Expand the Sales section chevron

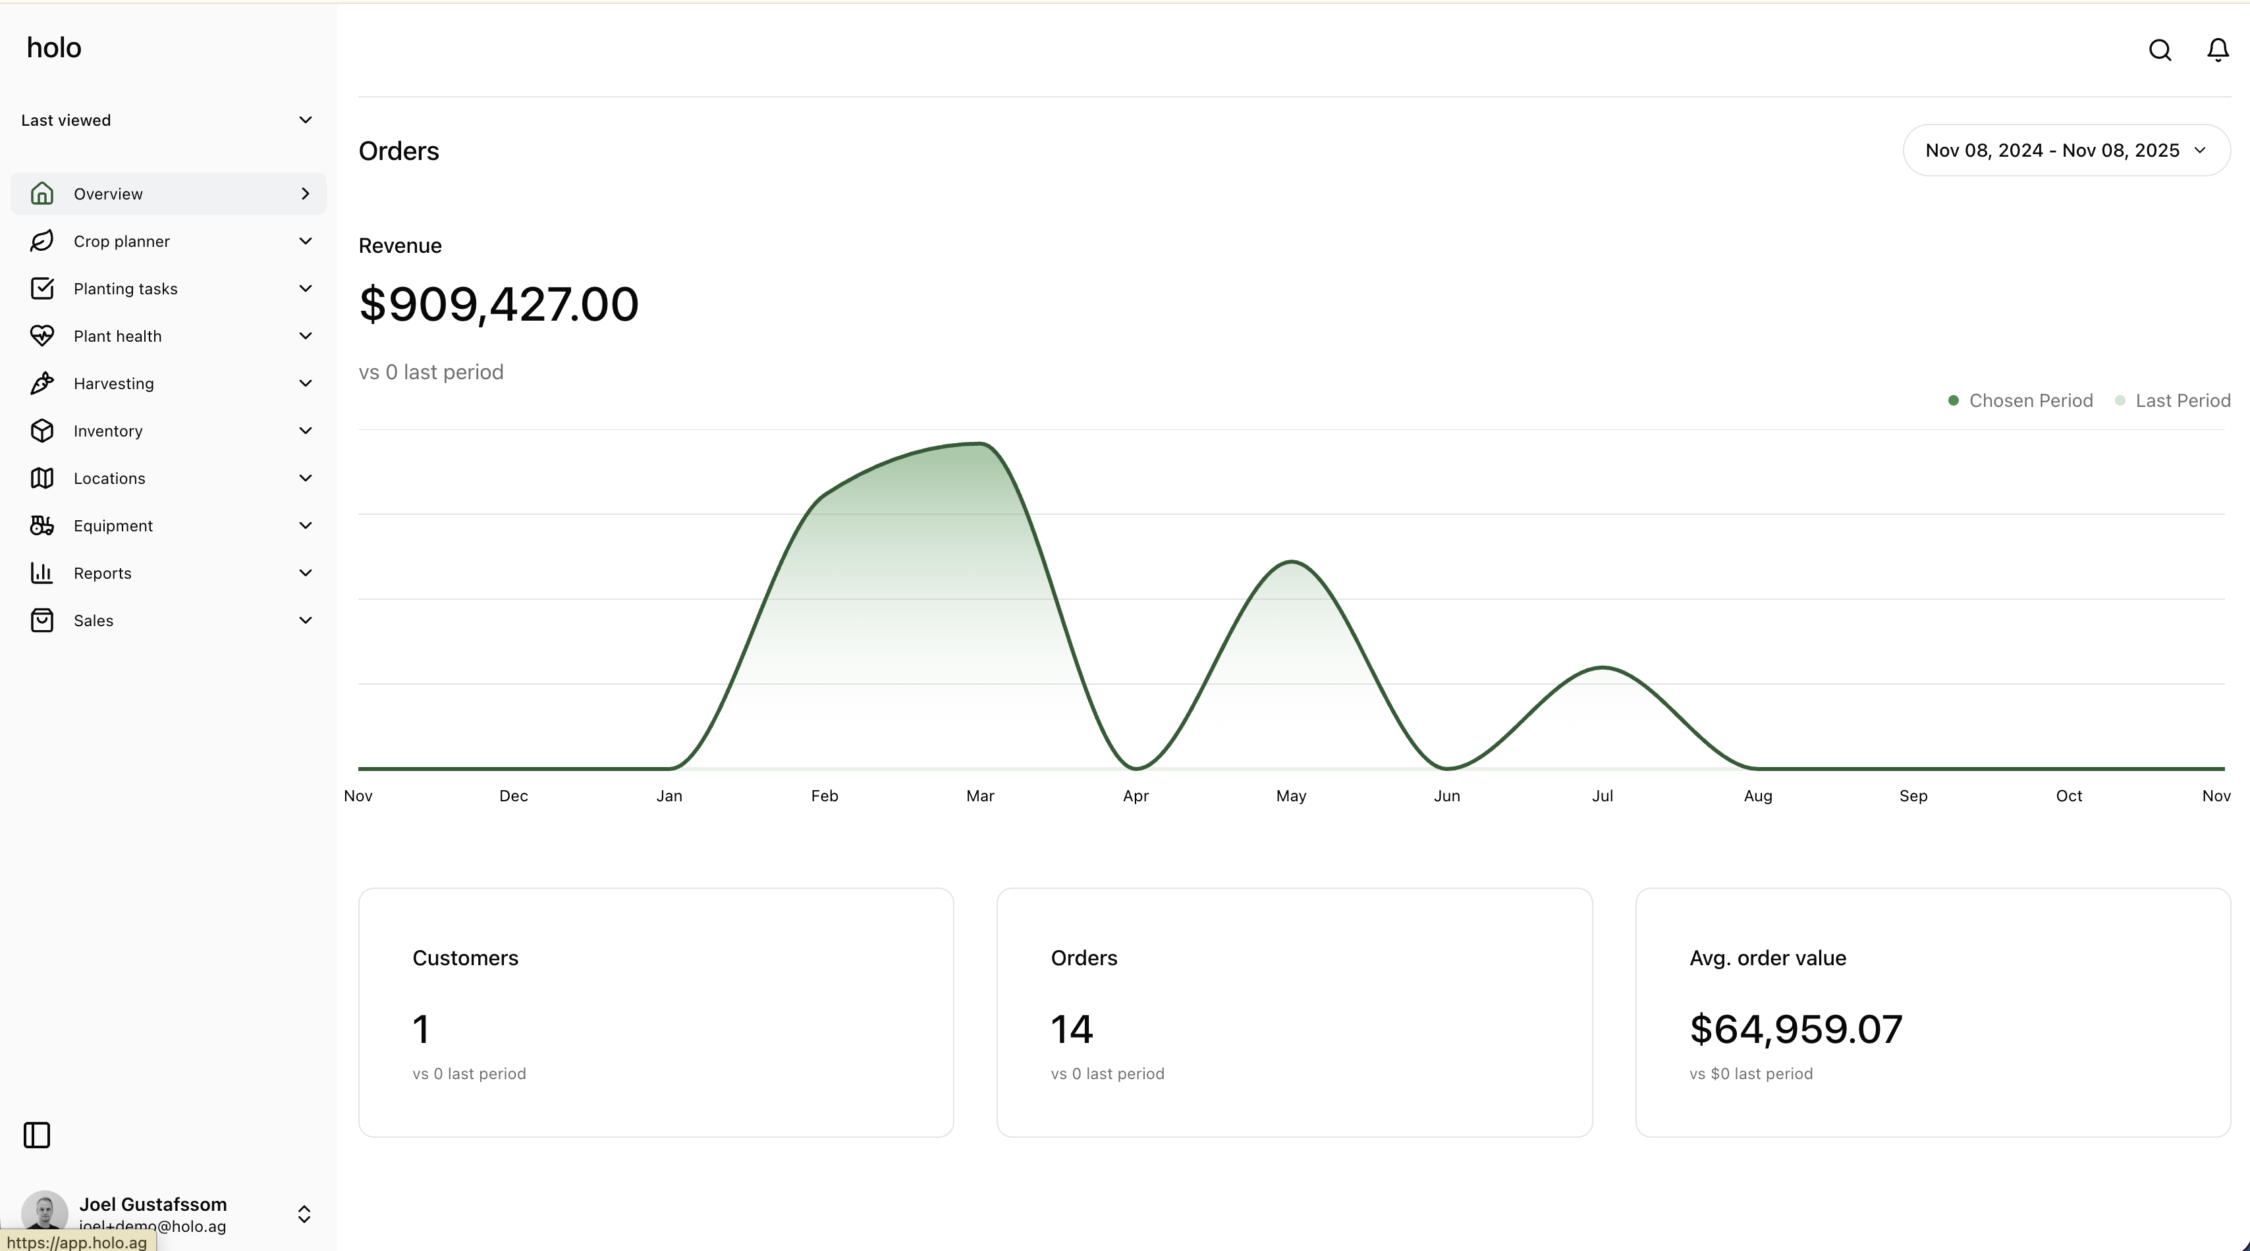click(305, 621)
